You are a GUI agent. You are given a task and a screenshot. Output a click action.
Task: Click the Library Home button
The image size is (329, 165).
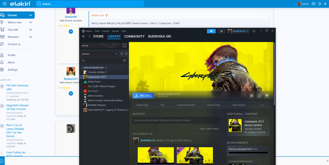click(100, 46)
